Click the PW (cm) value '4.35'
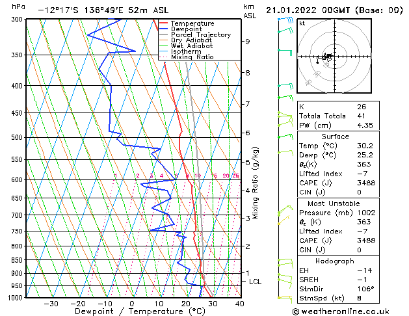 (x=365, y=125)
